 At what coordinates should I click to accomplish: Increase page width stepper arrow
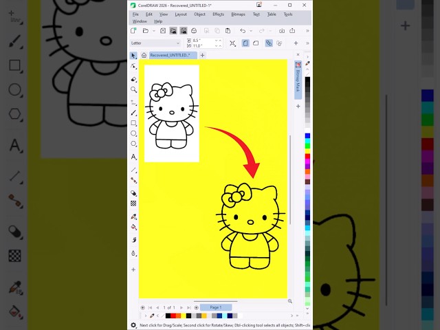(220, 41)
